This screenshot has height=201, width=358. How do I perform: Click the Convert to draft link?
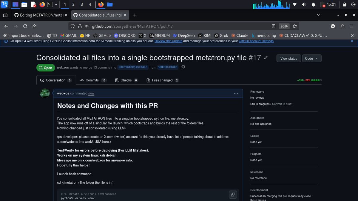(282, 104)
